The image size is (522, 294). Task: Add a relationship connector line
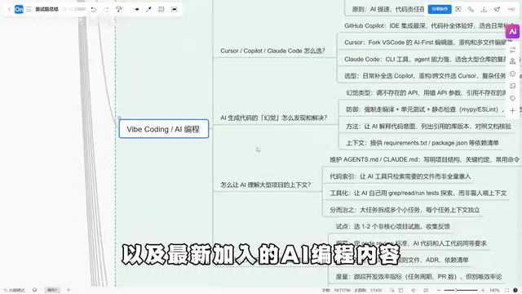[148, 9]
